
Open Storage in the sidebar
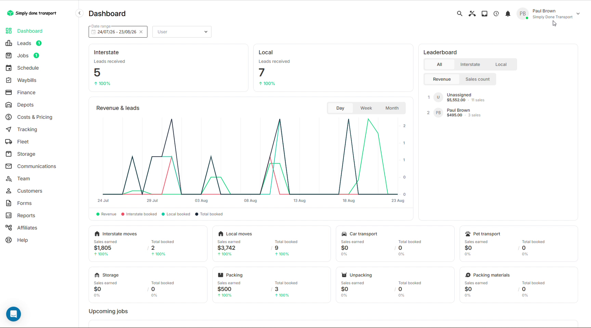[26, 154]
